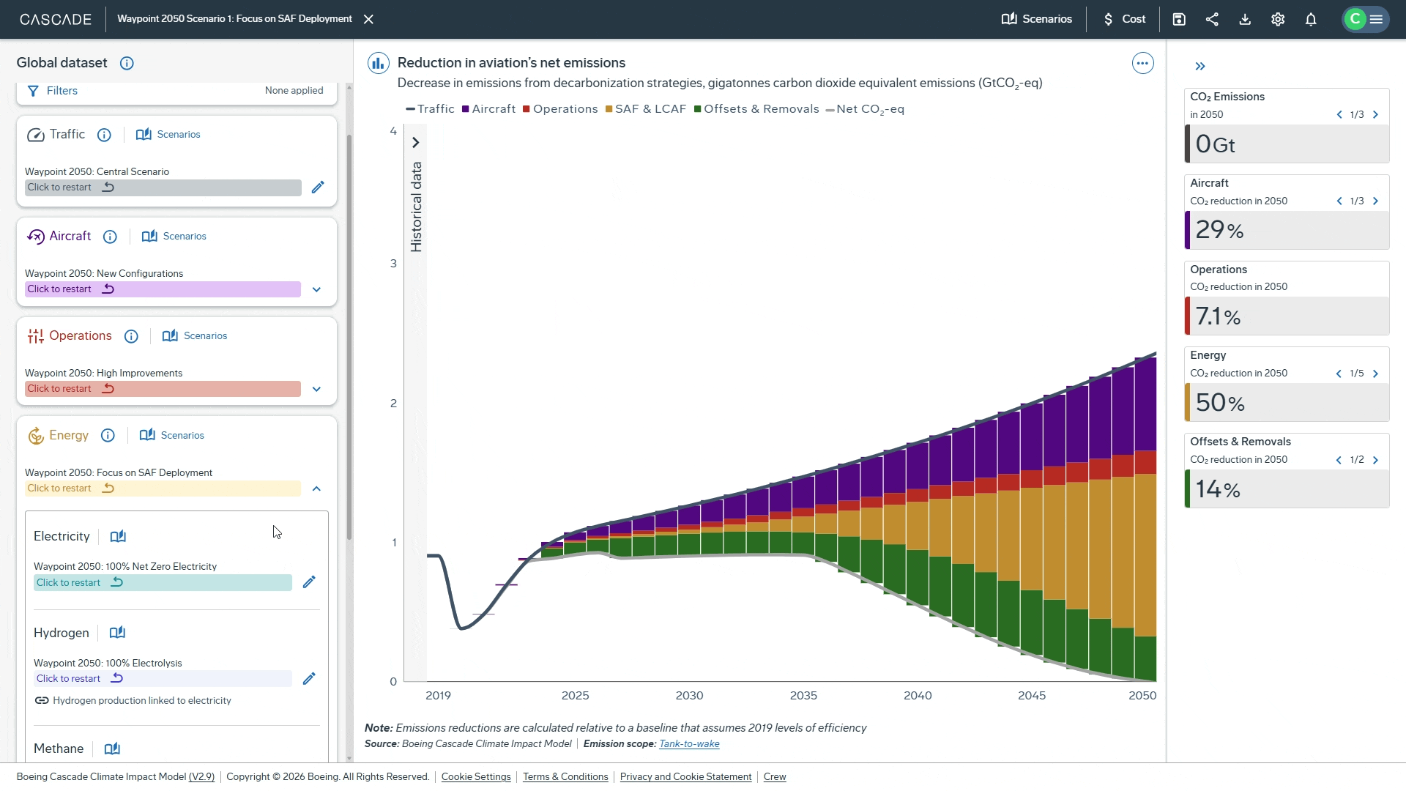Open Aircraft scenarios
The height and width of the screenshot is (791, 1406).
point(174,237)
